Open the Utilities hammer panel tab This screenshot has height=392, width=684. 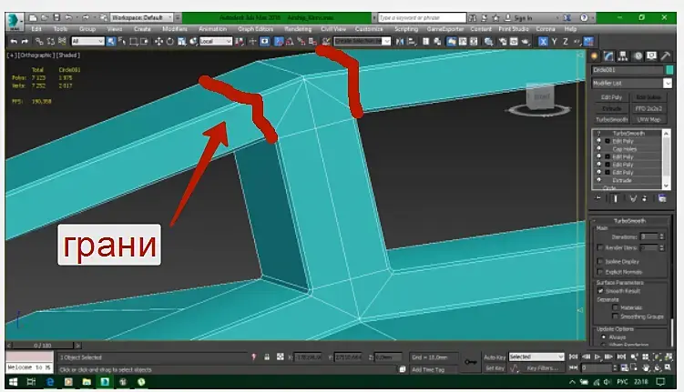point(666,56)
